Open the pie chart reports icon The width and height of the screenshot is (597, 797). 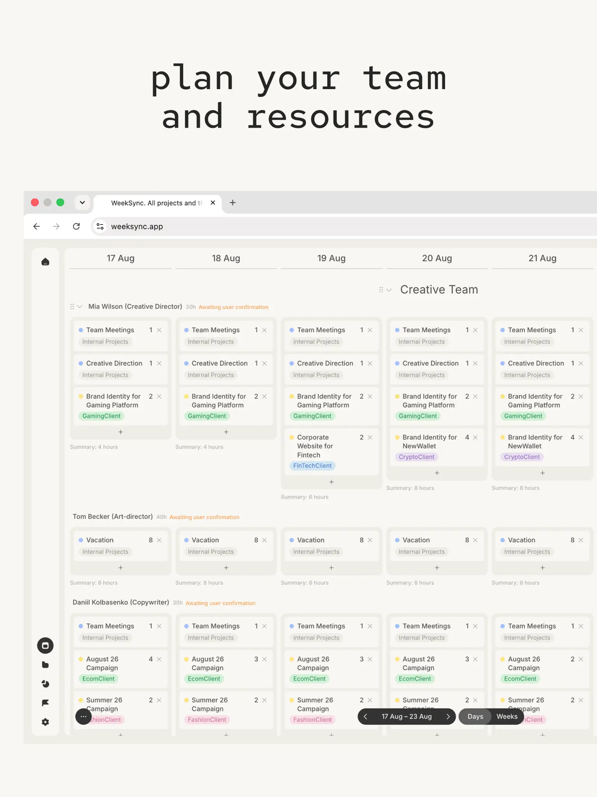[x=45, y=684]
